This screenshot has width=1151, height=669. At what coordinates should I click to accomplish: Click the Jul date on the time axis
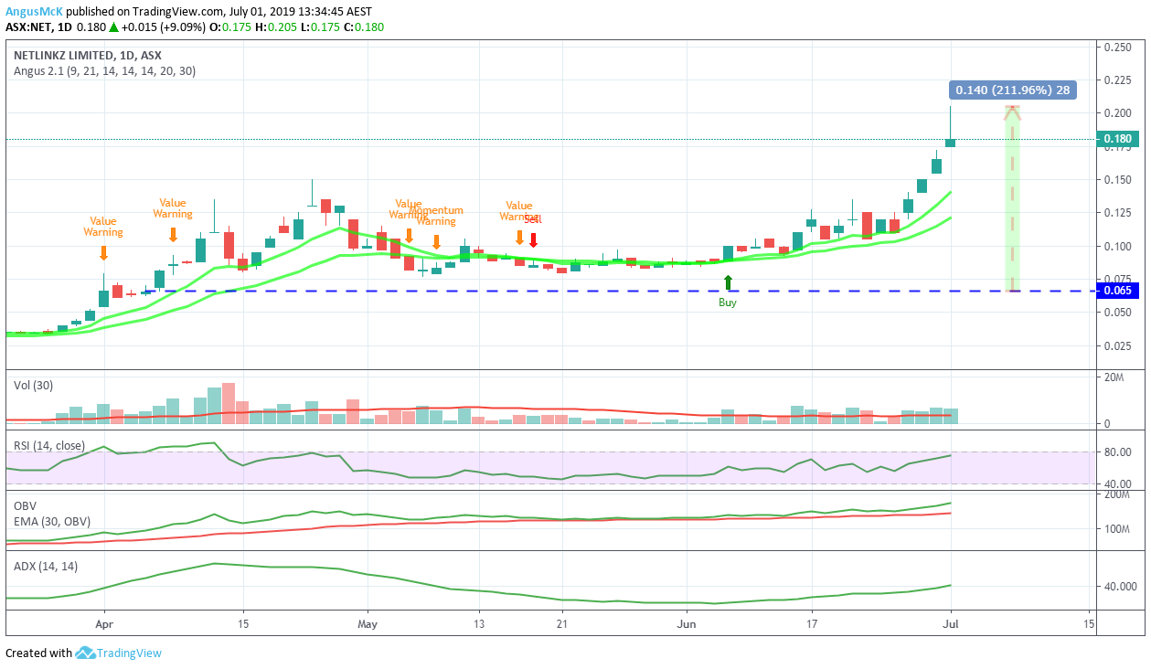pos(951,624)
